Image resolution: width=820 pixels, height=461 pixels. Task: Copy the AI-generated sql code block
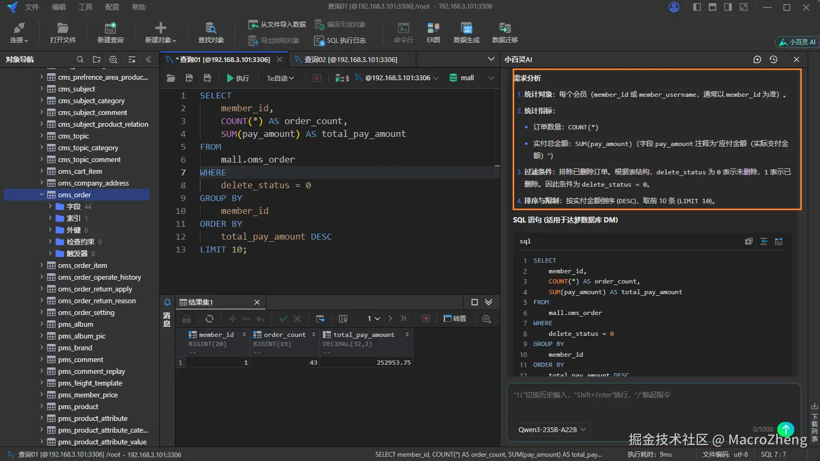pos(748,241)
